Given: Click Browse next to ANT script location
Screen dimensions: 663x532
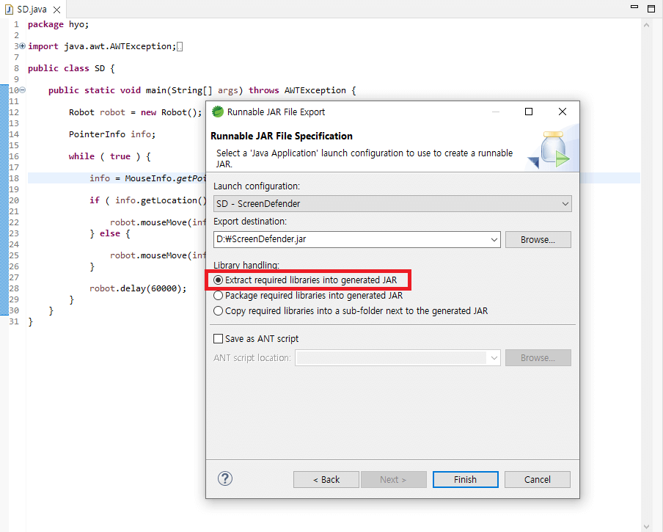Looking at the screenshot, I should coord(538,358).
